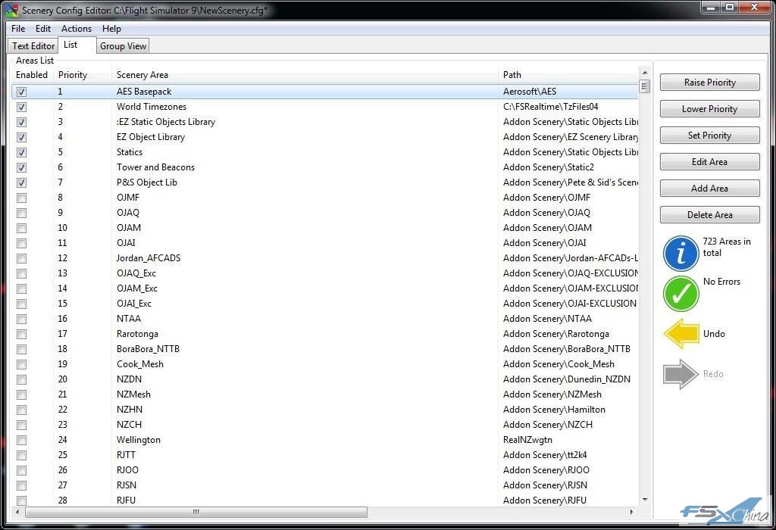776x530 pixels.
Task: Click the horizontal scrollbar left arrow
Action: 18,512
